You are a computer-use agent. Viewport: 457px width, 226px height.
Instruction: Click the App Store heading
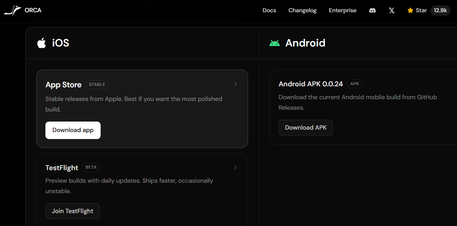[x=64, y=85]
